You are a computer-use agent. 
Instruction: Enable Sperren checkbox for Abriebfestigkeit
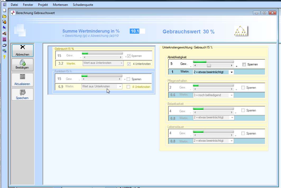(x=244, y=64)
